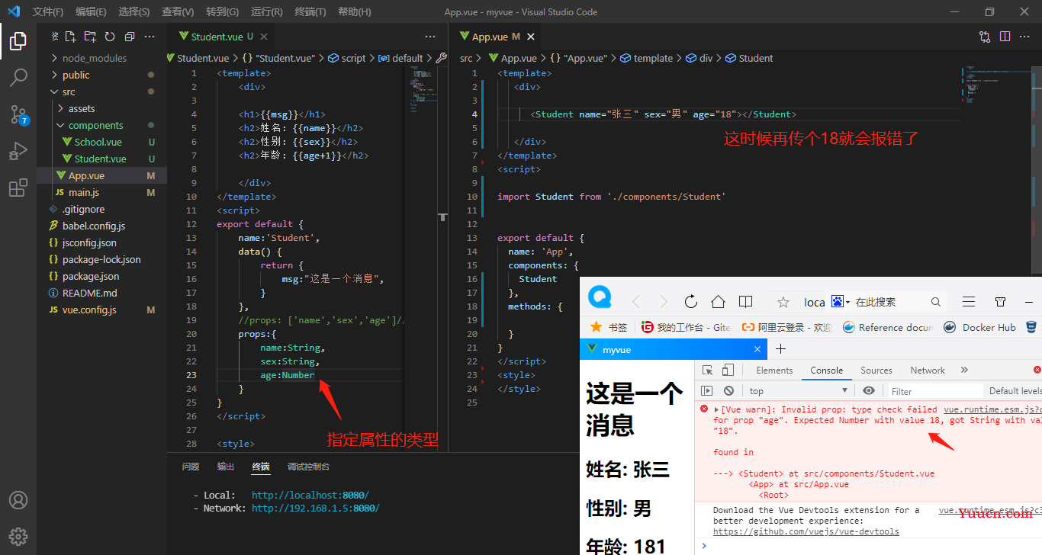This screenshot has height=555, width=1042.
Task: Toggle device toolbar in DevTools
Action: (728, 370)
